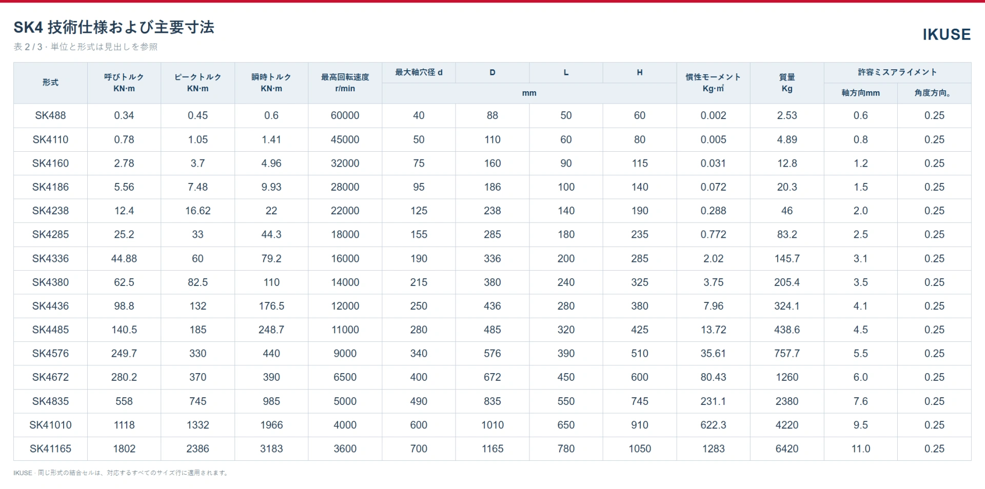Click the mm unit header cell
This screenshot has height=489, width=985.
click(x=529, y=93)
